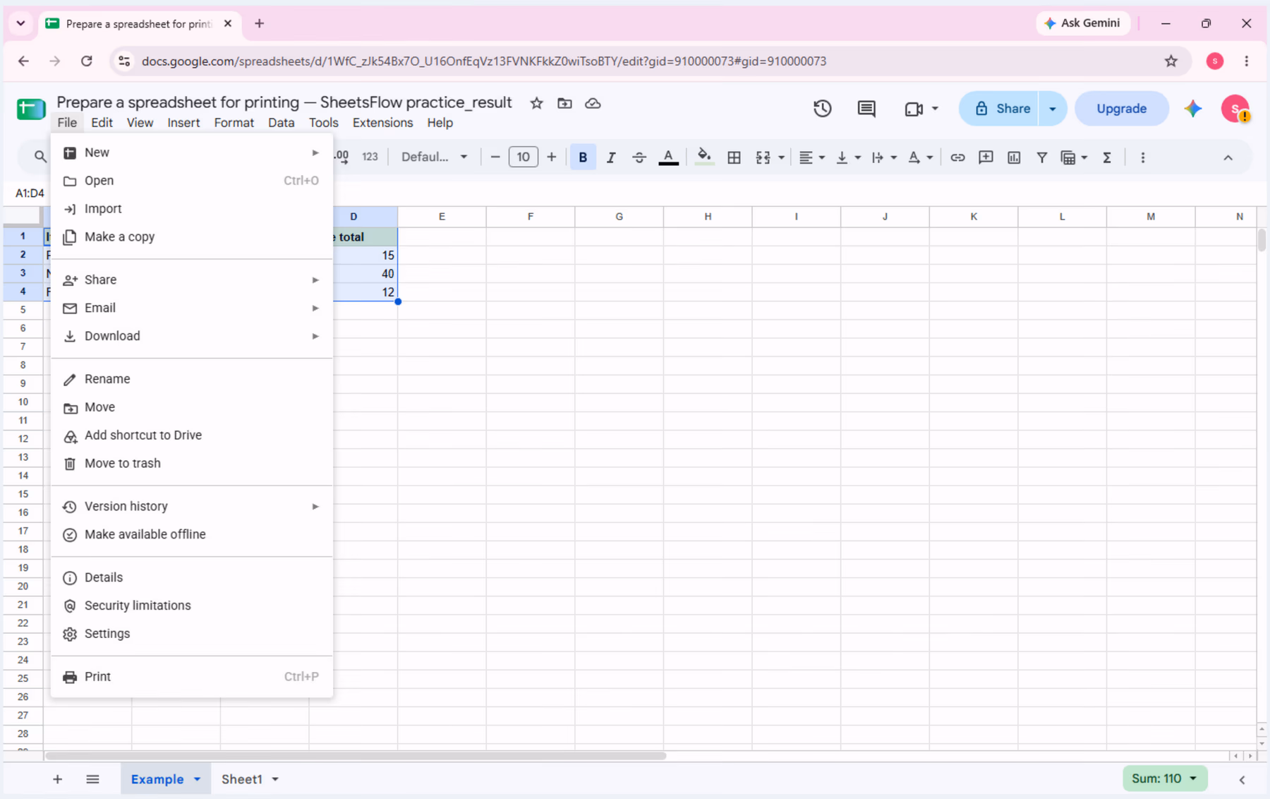Choose Print from File menu
The height and width of the screenshot is (799, 1270).
click(192, 677)
